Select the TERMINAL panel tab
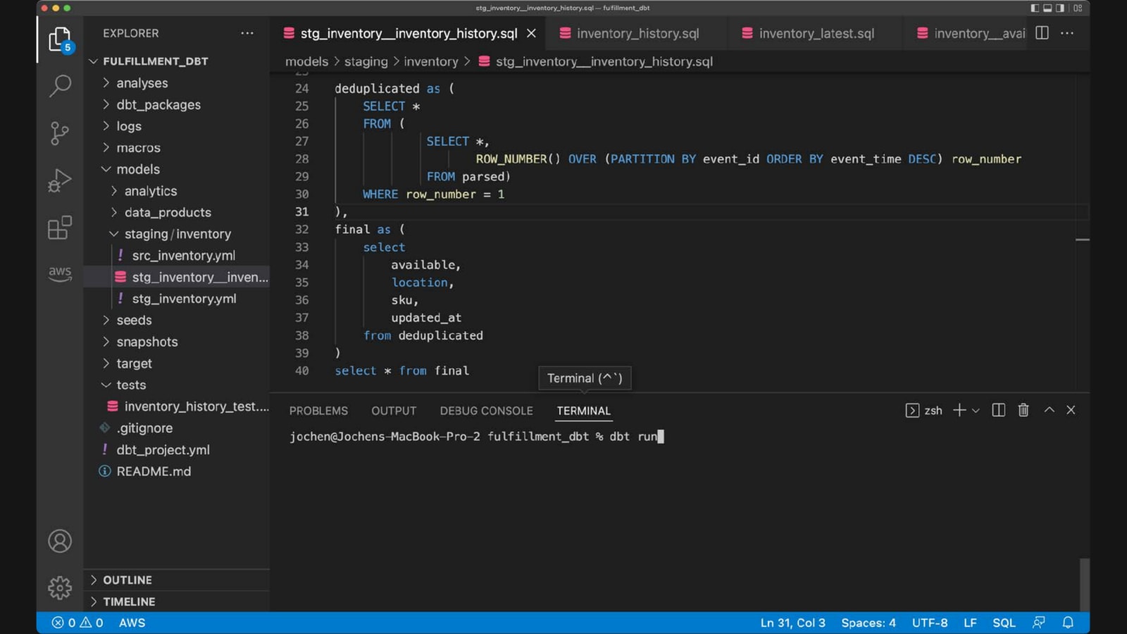 (x=583, y=411)
